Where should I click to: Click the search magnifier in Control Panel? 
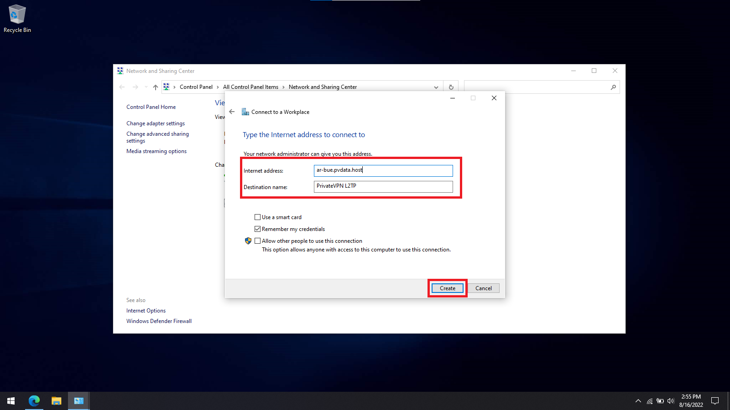[x=613, y=87]
